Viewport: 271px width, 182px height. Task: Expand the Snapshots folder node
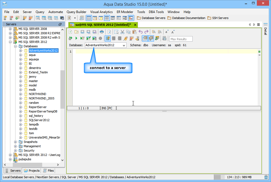pos(16,142)
